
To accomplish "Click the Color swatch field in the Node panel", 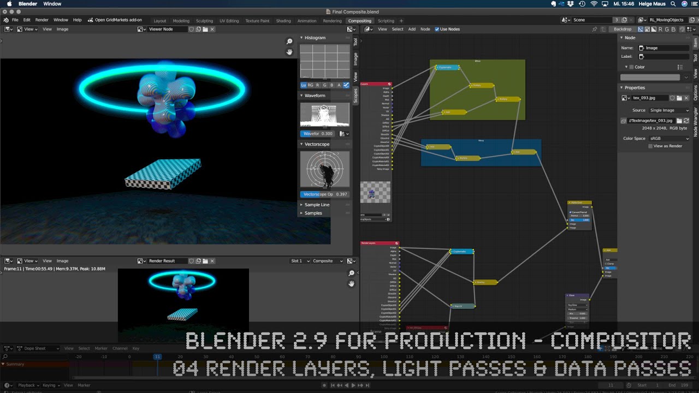I will [650, 77].
